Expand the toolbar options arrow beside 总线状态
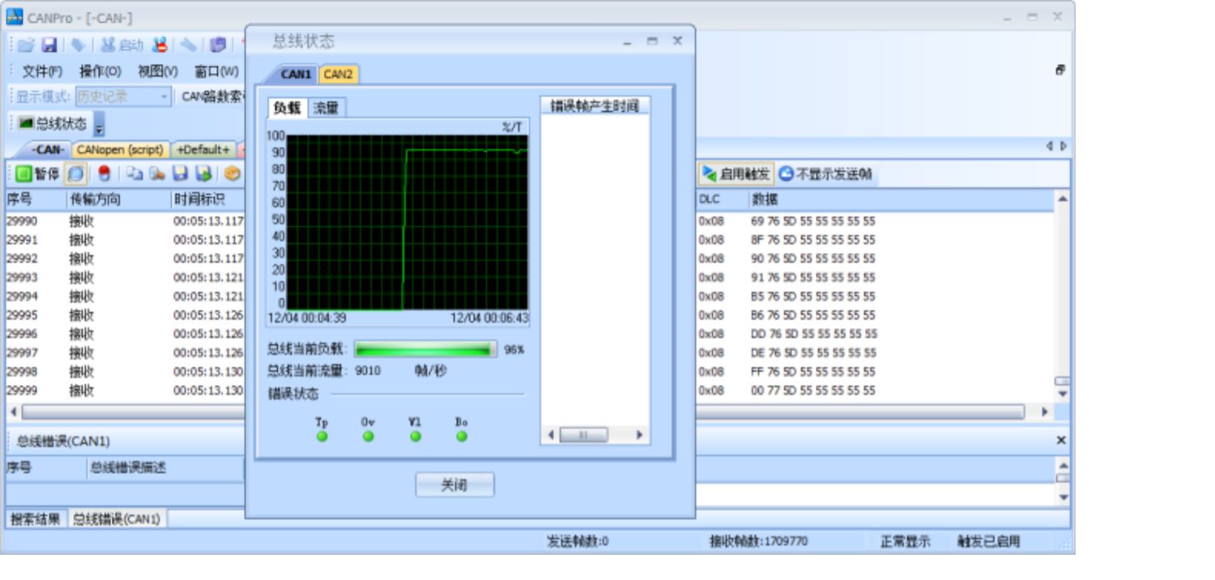Screen dimensions: 1215x580 coord(100,126)
